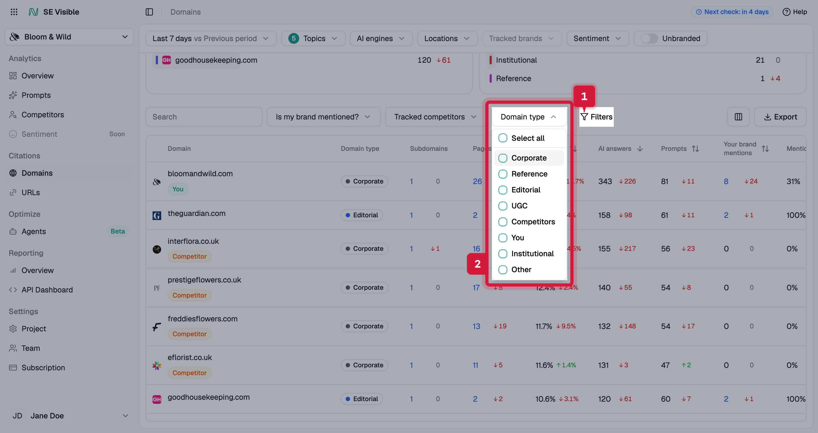Open the Tracked competitors dropdown
Image resolution: width=818 pixels, height=433 pixels.
click(x=435, y=117)
